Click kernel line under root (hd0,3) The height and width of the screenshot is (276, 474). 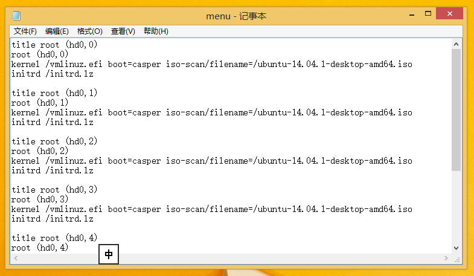[x=211, y=209]
